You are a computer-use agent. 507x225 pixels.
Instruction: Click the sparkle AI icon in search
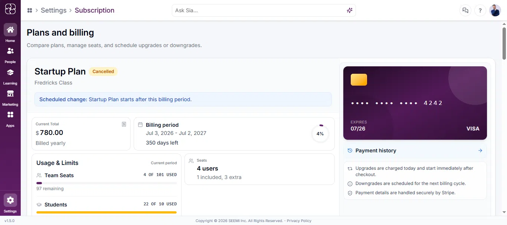tap(349, 10)
